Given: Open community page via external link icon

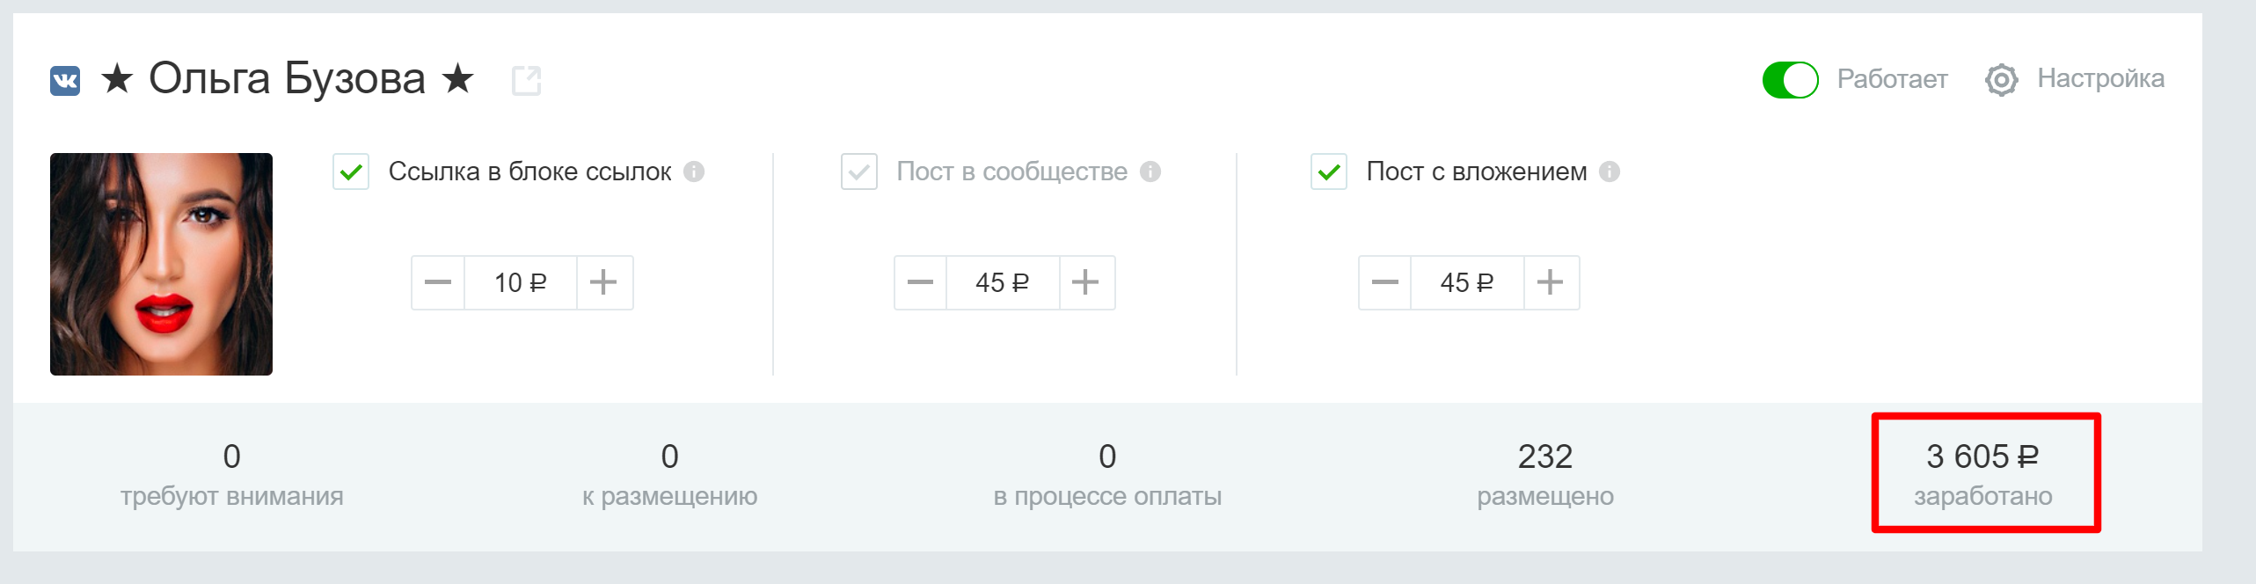Looking at the screenshot, I should [526, 81].
